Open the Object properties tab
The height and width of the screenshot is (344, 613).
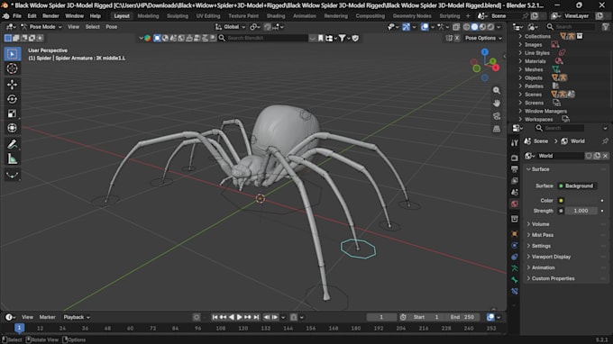(515, 233)
